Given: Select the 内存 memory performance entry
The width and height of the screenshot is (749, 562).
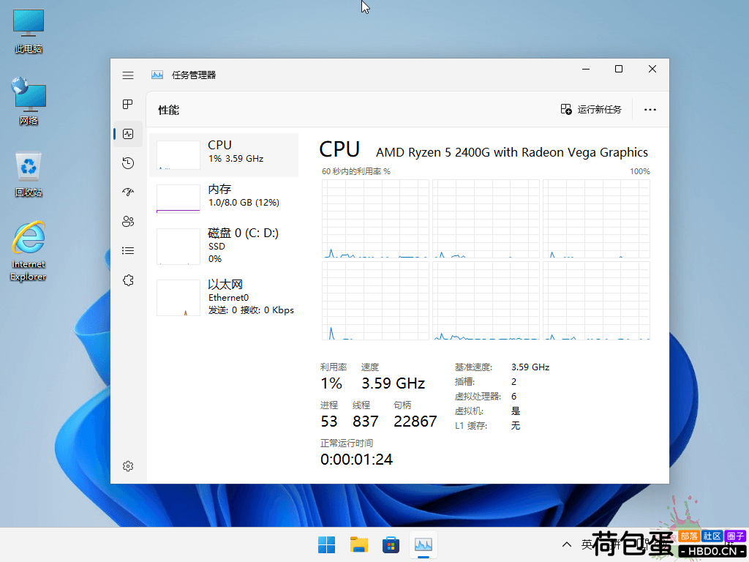Looking at the screenshot, I should coord(224,199).
